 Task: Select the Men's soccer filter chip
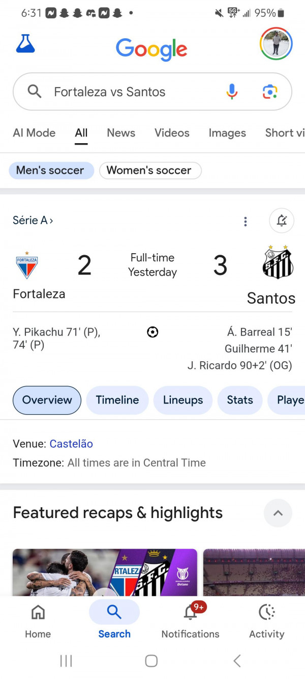[x=50, y=171]
